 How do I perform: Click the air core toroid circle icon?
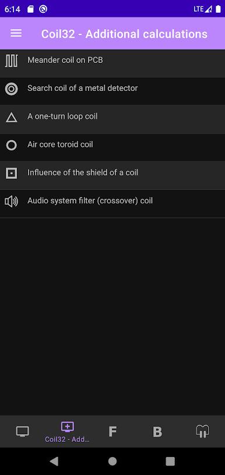[12, 145]
